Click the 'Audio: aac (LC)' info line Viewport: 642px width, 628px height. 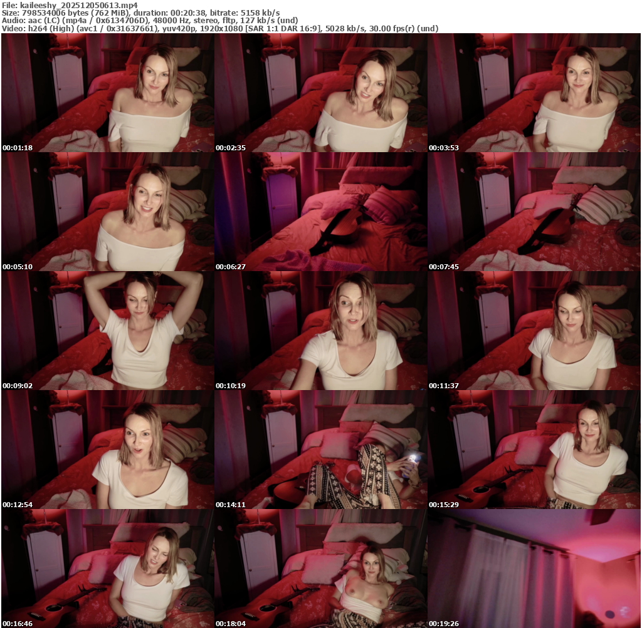pos(150,21)
